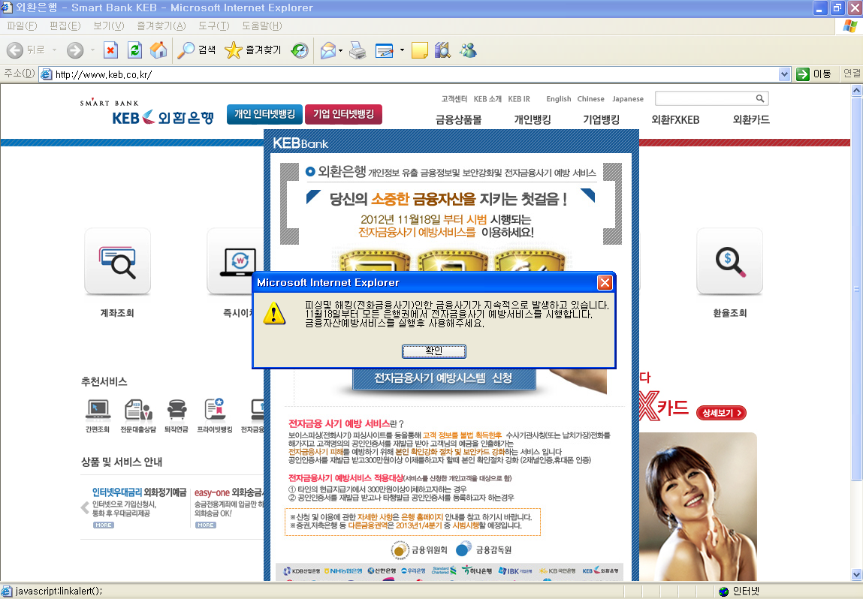This screenshot has width=863, height=599.
Task: Open the 외환FXKEB navigation tab
Action: coord(675,119)
